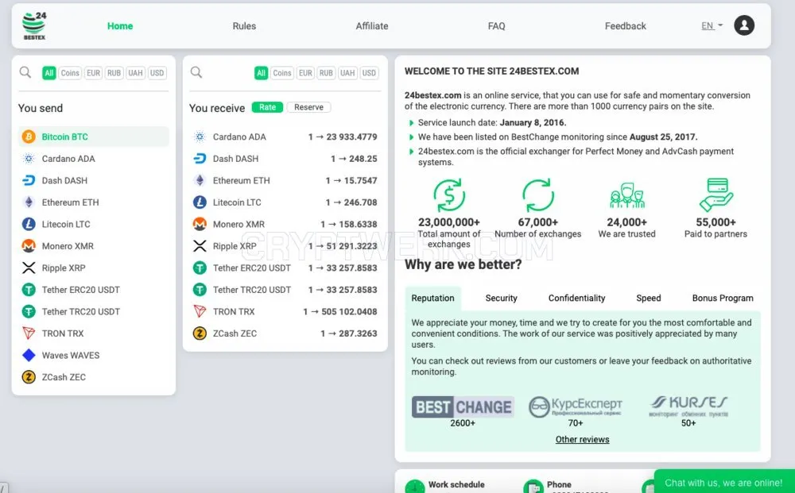The height and width of the screenshot is (493, 795).
Task: Click Dash icon in You send list
Action: coord(29,180)
